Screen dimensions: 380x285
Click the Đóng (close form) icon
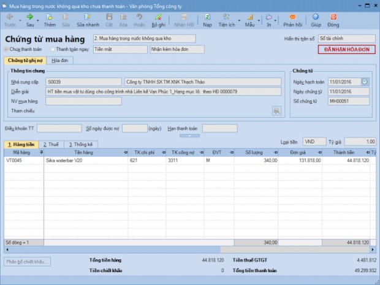(x=333, y=17)
